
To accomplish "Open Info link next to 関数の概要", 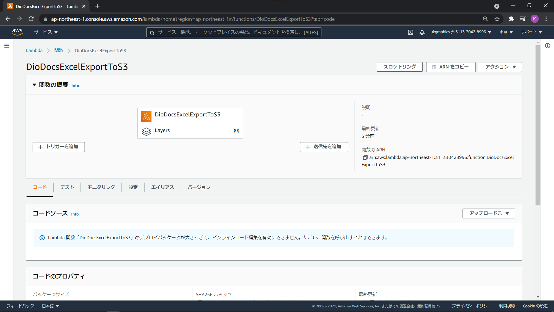I will click(x=75, y=86).
